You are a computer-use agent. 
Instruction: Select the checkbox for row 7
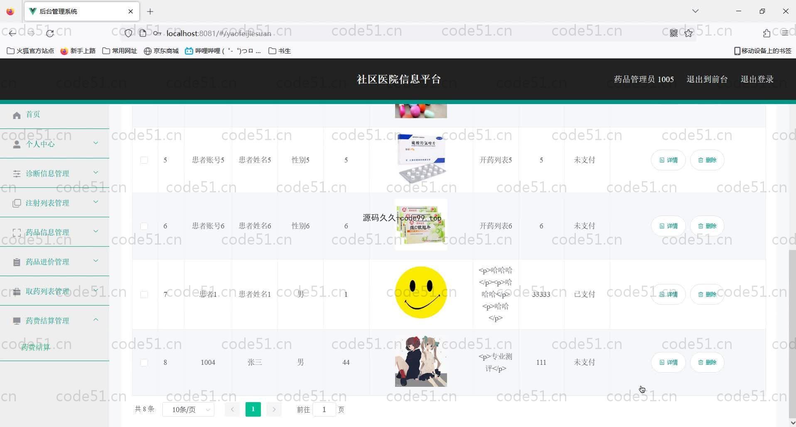144,295
